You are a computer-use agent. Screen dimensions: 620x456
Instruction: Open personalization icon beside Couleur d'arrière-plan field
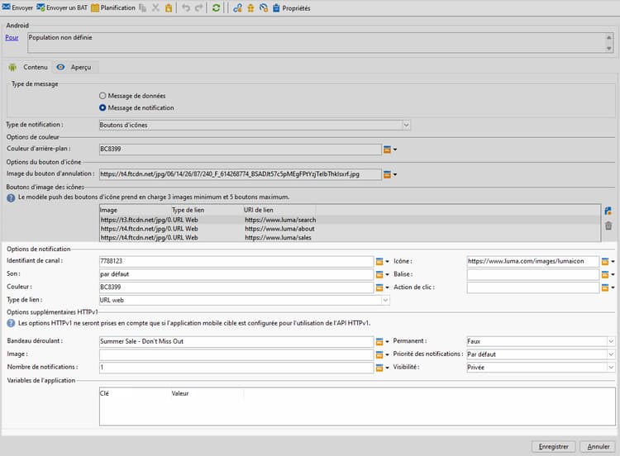pos(387,150)
